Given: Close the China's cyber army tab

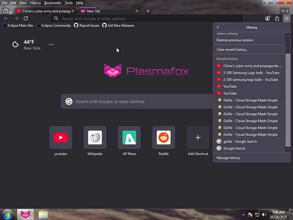Looking at the screenshot, I should [73, 11].
